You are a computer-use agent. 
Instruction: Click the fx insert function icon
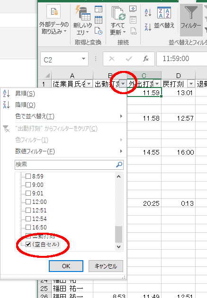146,59
